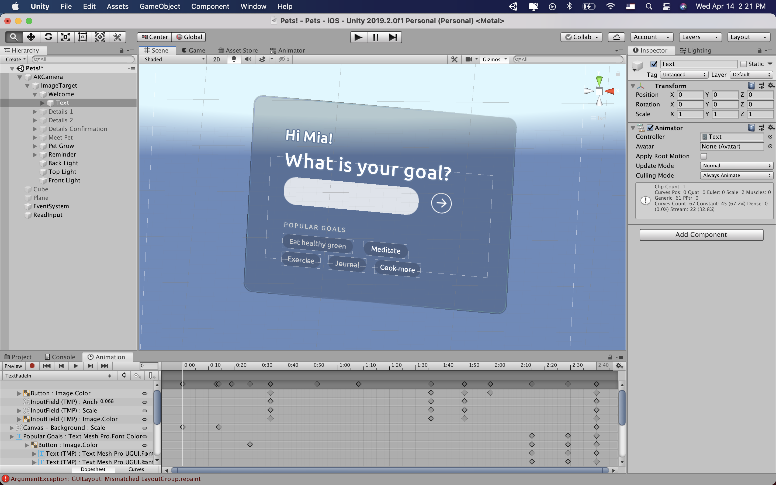Image resolution: width=776 pixels, height=485 pixels.
Task: Open Animator component settings gear
Action: [771, 128]
